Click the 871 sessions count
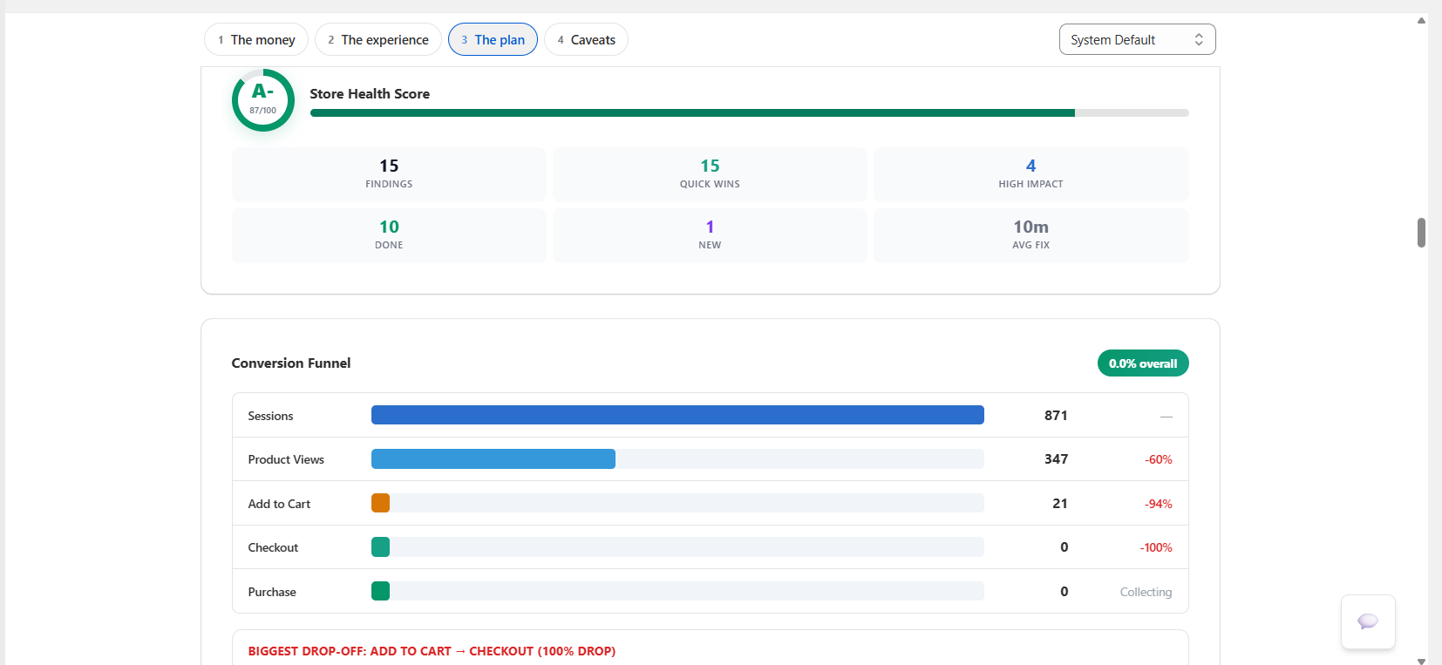 point(1056,415)
